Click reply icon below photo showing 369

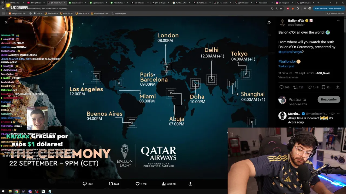[85, 184]
